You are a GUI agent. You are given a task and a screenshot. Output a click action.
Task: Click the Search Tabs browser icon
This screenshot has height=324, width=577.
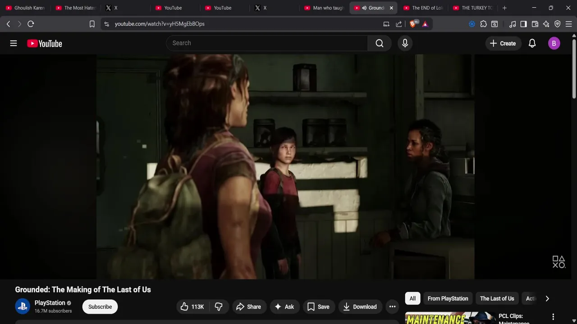(x=495, y=24)
